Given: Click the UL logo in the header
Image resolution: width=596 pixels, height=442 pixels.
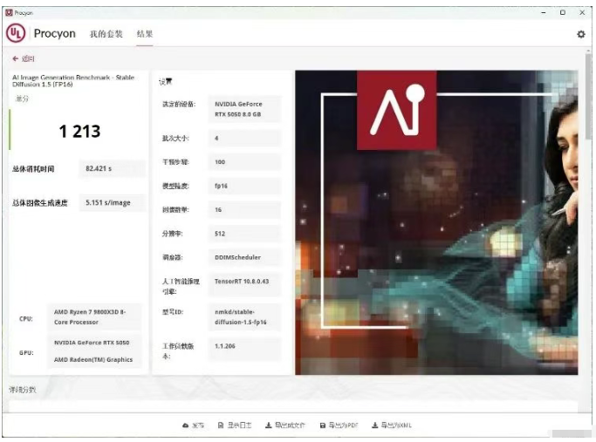Looking at the screenshot, I should tap(16, 33).
